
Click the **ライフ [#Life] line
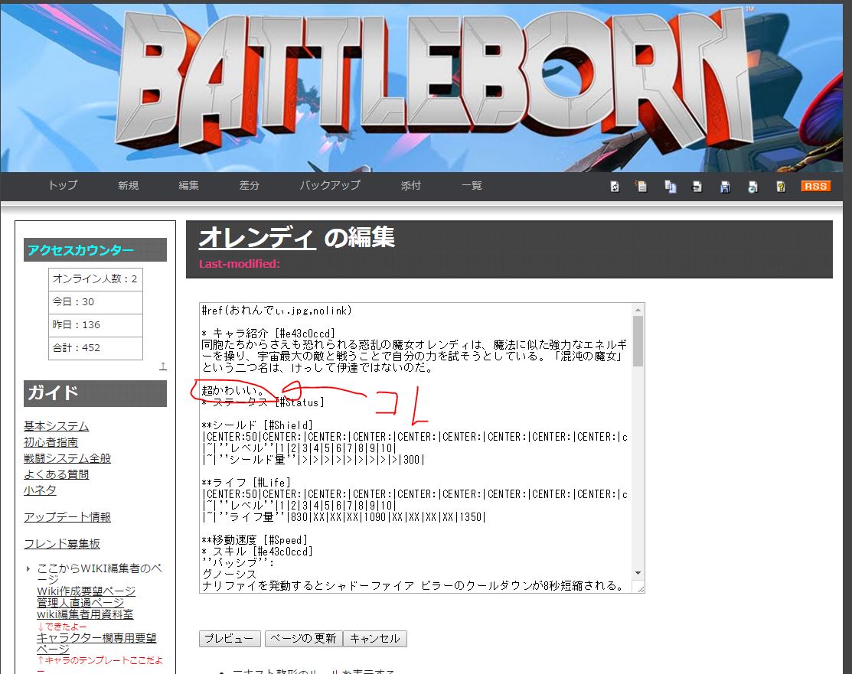coord(246,482)
